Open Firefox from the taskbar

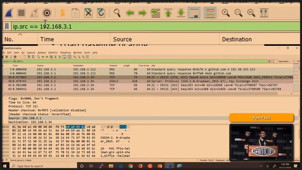click(x=140, y=166)
